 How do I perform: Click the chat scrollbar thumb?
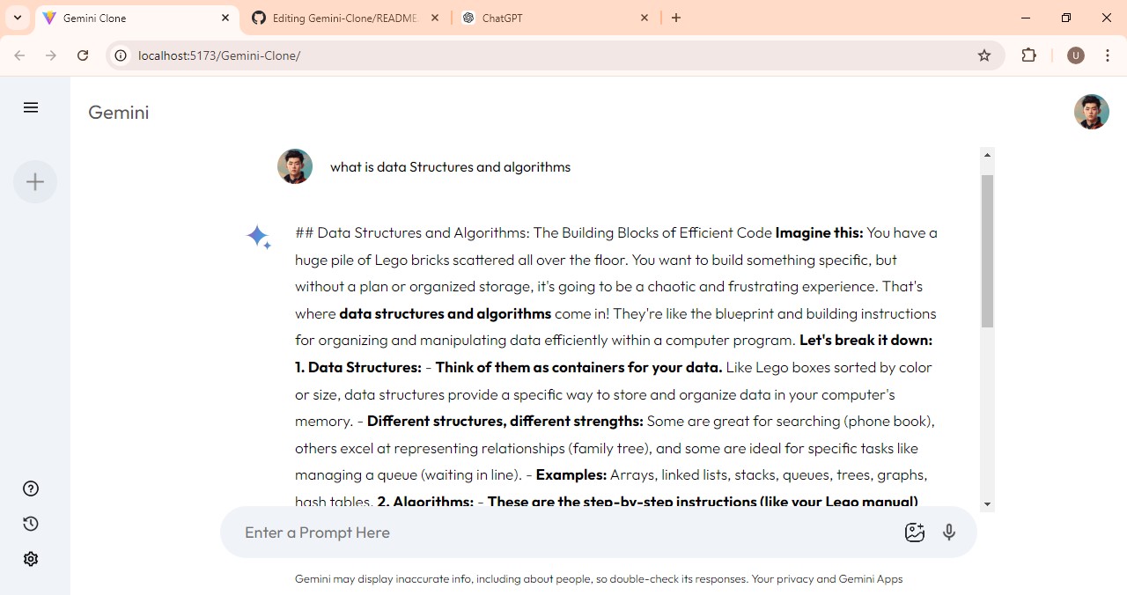[987, 251]
